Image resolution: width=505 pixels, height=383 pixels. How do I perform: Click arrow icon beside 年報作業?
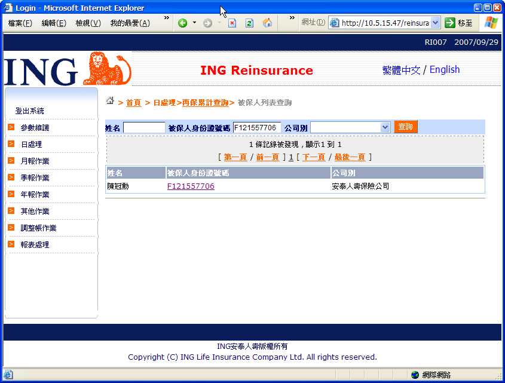click(11, 194)
